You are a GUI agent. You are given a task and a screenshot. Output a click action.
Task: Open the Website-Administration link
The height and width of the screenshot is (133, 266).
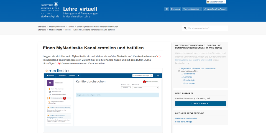point(186,118)
